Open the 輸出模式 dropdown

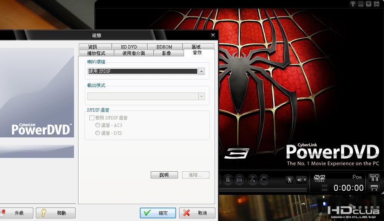tap(146, 96)
